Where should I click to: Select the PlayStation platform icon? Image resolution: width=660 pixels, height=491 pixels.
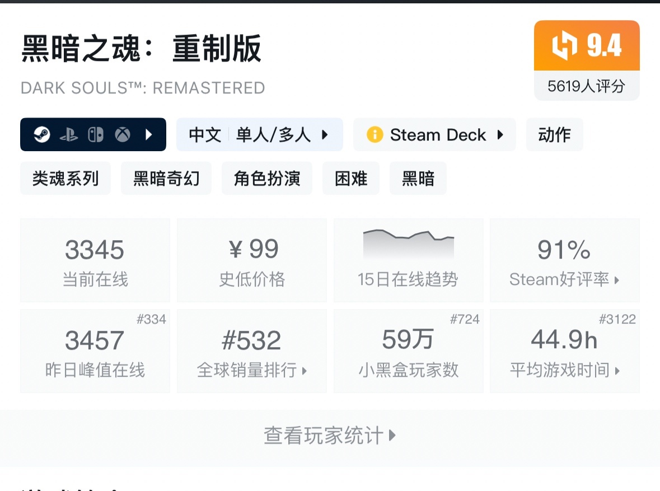[x=68, y=134]
